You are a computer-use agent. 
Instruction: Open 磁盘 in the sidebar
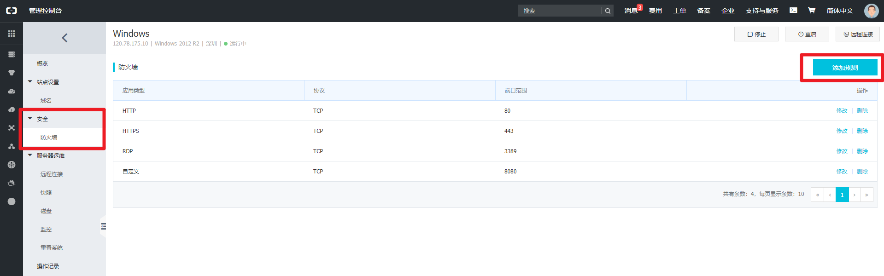point(46,211)
